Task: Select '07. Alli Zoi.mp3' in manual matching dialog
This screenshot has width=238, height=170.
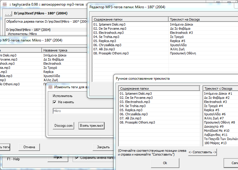Action: 130,118
